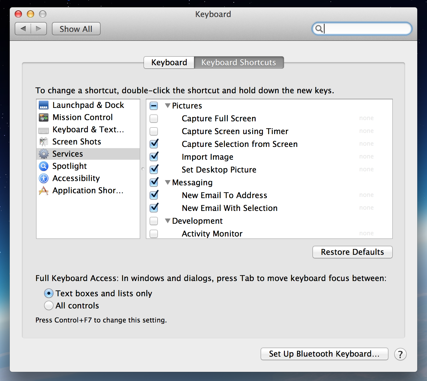Click the Services gear icon
The height and width of the screenshot is (381, 427).
pos(44,154)
